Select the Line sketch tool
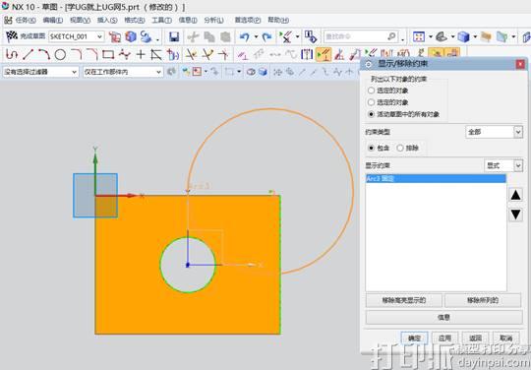Image resolution: width=531 pixels, height=370 pixels. (28, 54)
